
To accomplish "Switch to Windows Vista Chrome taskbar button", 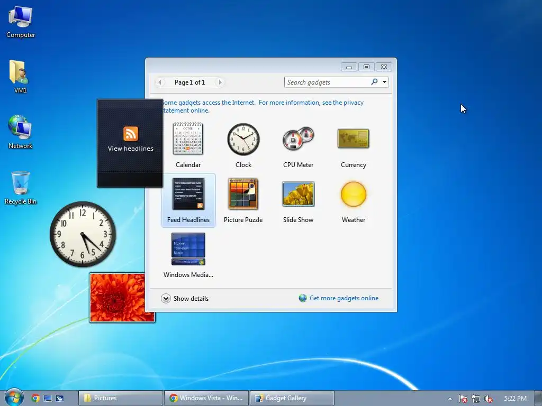I will click(x=206, y=398).
